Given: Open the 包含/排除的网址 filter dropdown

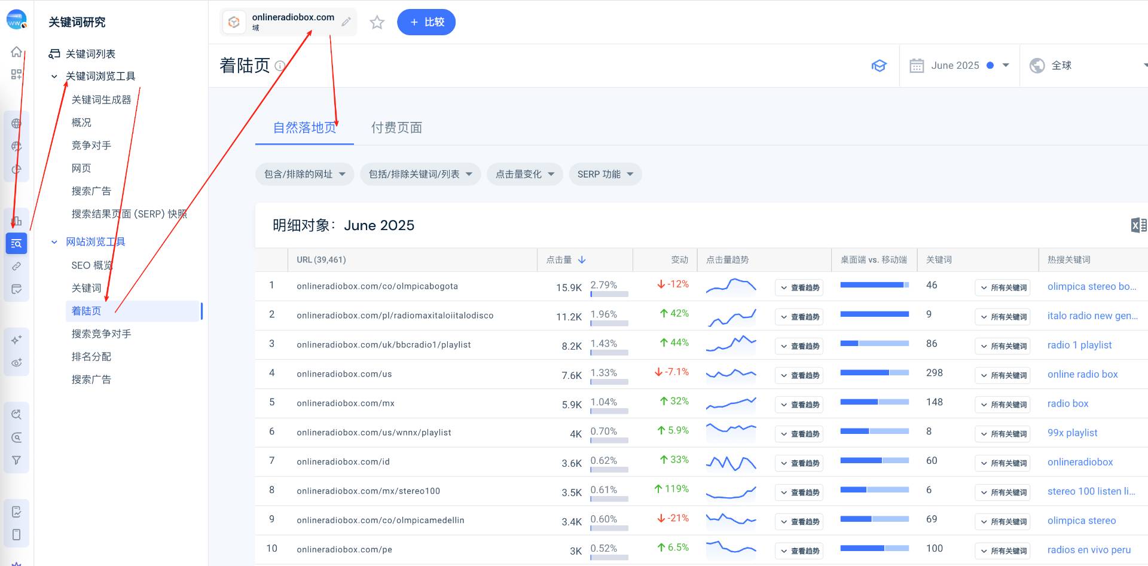Looking at the screenshot, I should pos(305,175).
